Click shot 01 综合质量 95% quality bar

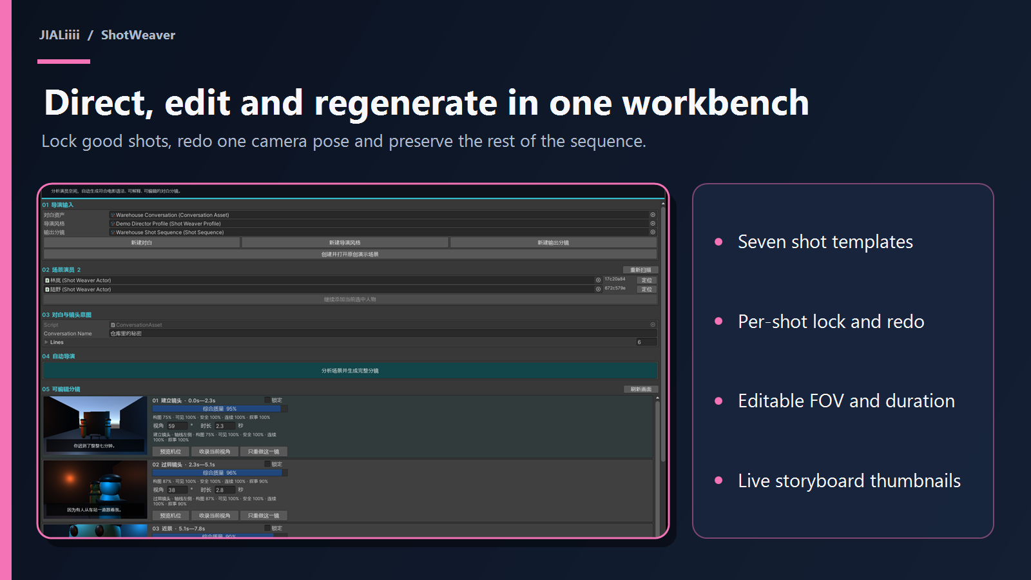tap(220, 409)
